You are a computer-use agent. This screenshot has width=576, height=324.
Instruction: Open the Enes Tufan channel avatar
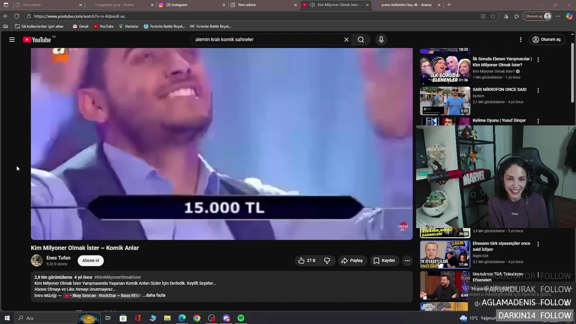coord(37,261)
